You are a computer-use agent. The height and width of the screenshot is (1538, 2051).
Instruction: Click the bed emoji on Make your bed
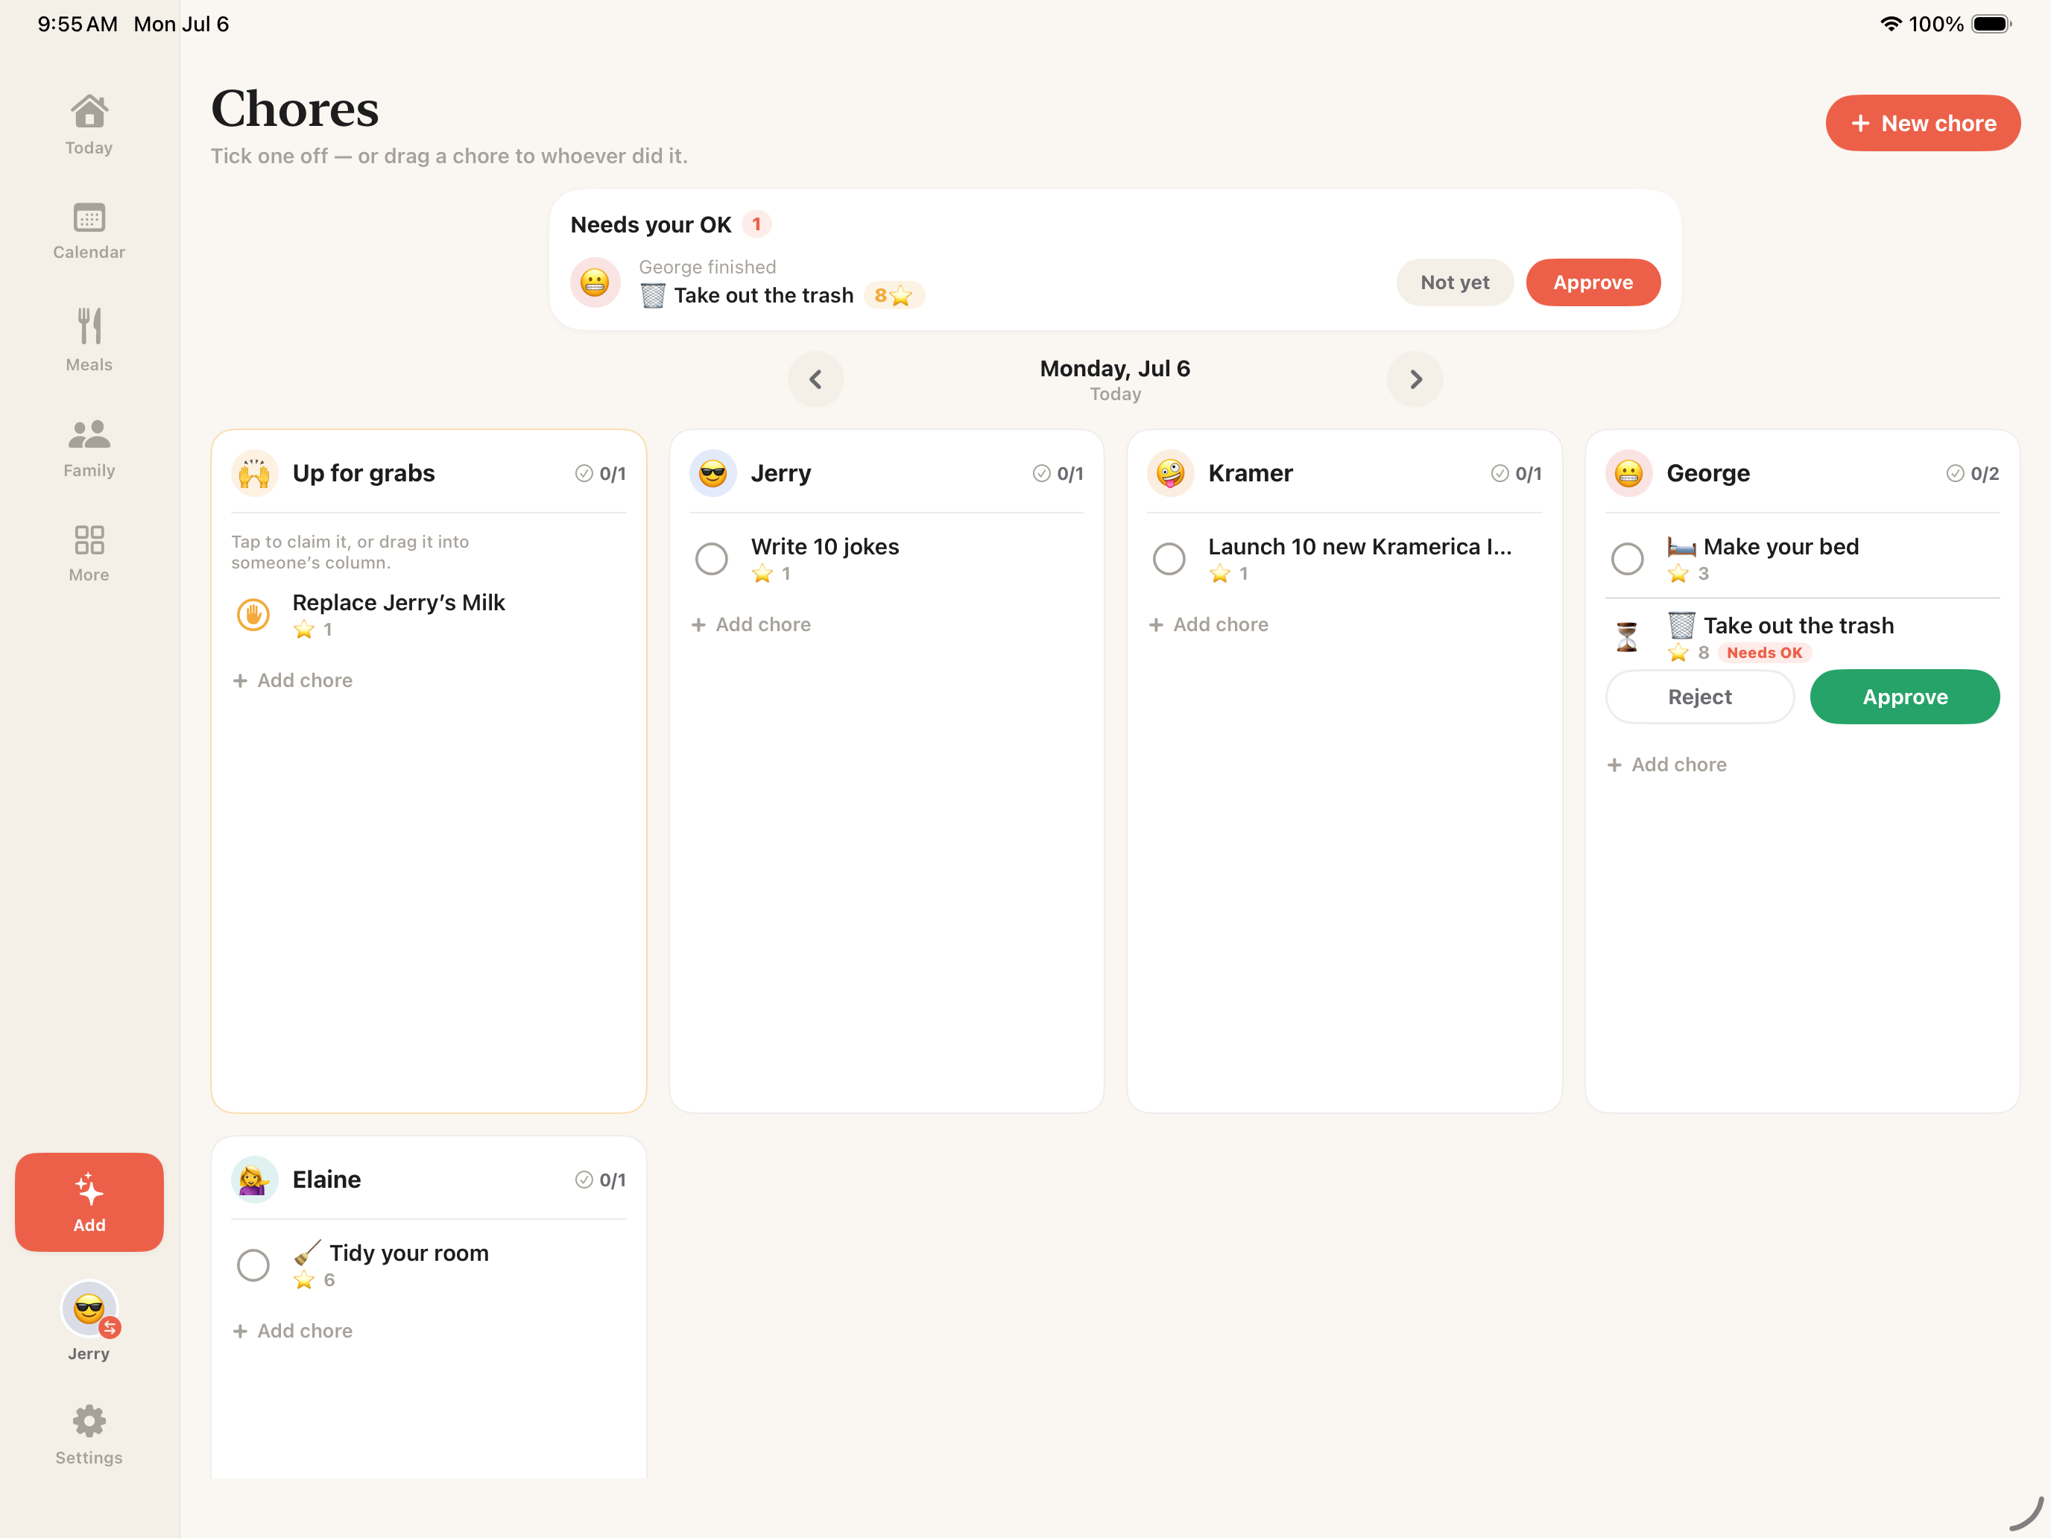point(1681,547)
